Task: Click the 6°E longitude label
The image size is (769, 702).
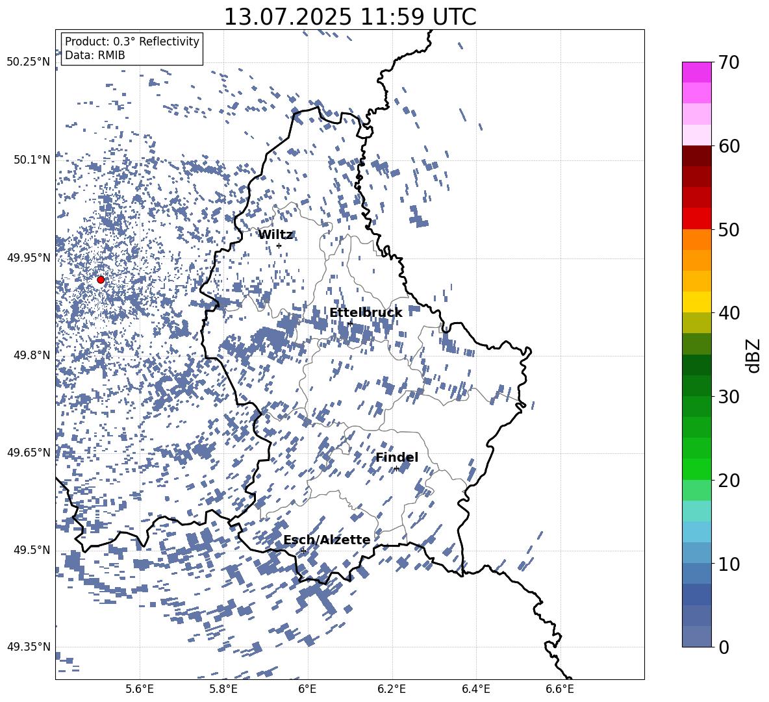Action: tap(307, 689)
